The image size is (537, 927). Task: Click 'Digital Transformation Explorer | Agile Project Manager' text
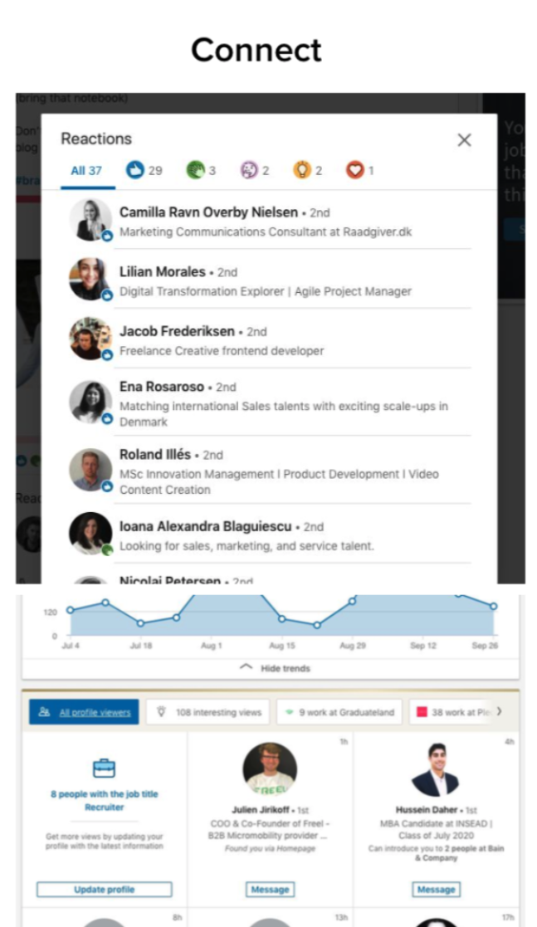coord(266,291)
